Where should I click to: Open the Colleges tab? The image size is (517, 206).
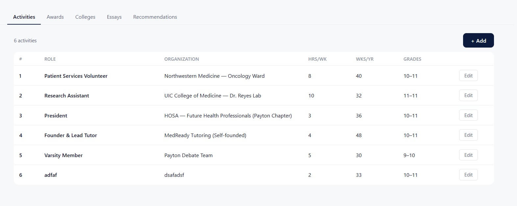coord(85,17)
